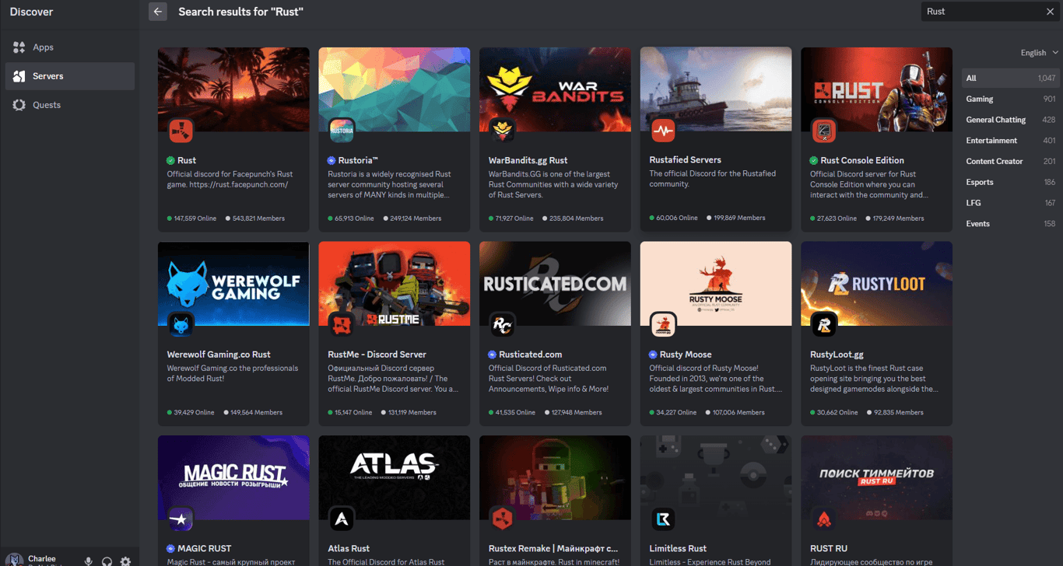Click the Charlee user avatar
The width and height of the screenshot is (1063, 566).
click(x=15, y=561)
